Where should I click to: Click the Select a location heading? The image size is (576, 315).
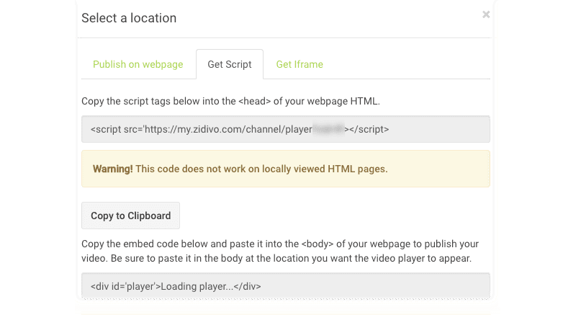[x=129, y=18]
